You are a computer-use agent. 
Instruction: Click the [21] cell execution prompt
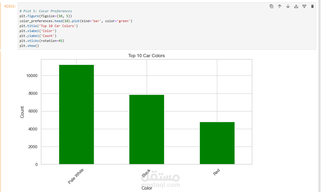click(x=10, y=6)
